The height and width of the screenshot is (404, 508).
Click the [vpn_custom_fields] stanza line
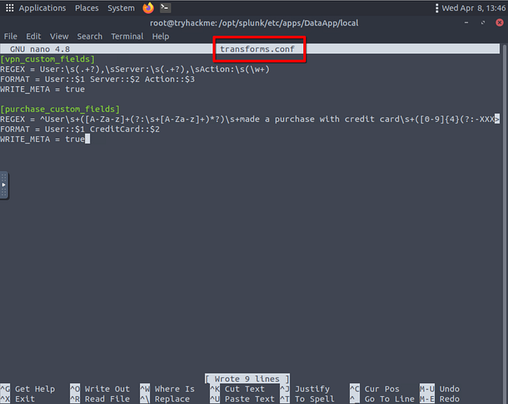pos(48,59)
